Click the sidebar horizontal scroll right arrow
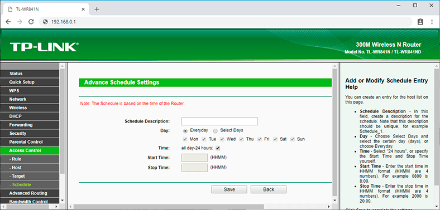Viewport: 440px width, 210px height. pos(56,206)
